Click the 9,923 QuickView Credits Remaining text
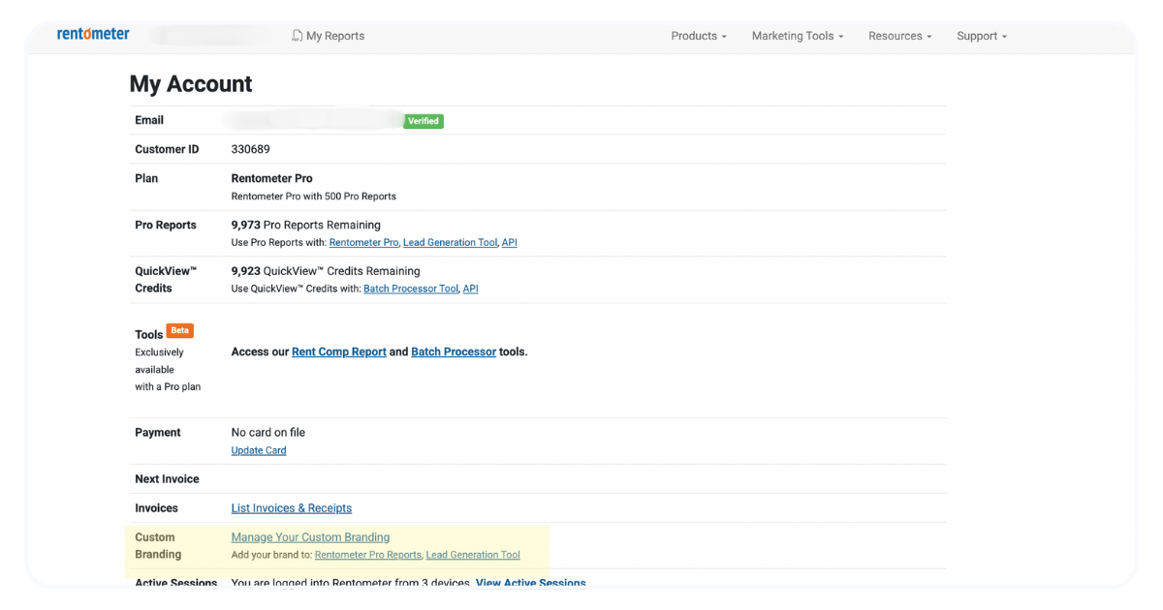 point(326,271)
